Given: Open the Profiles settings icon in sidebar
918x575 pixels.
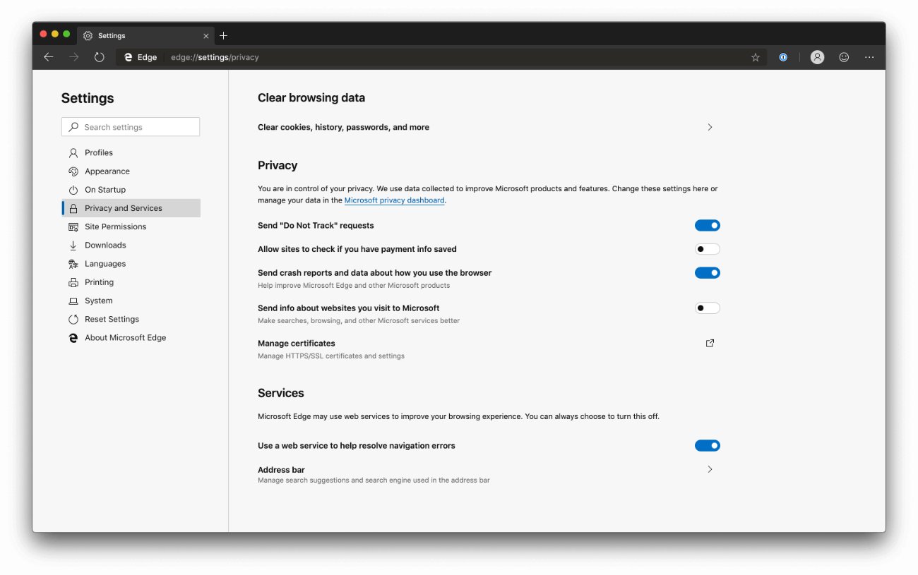Looking at the screenshot, I should coord(73,152).
